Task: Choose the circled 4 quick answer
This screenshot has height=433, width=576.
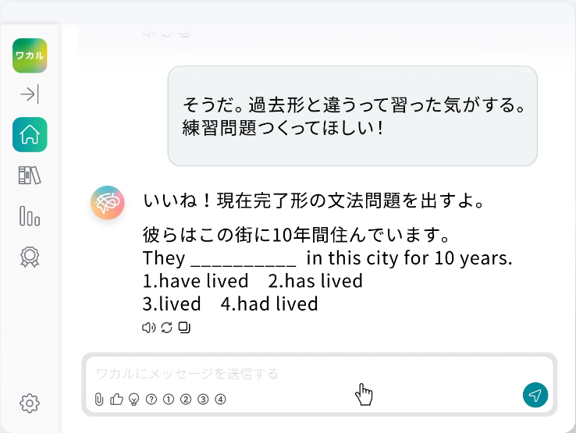Action: (220, 399)
